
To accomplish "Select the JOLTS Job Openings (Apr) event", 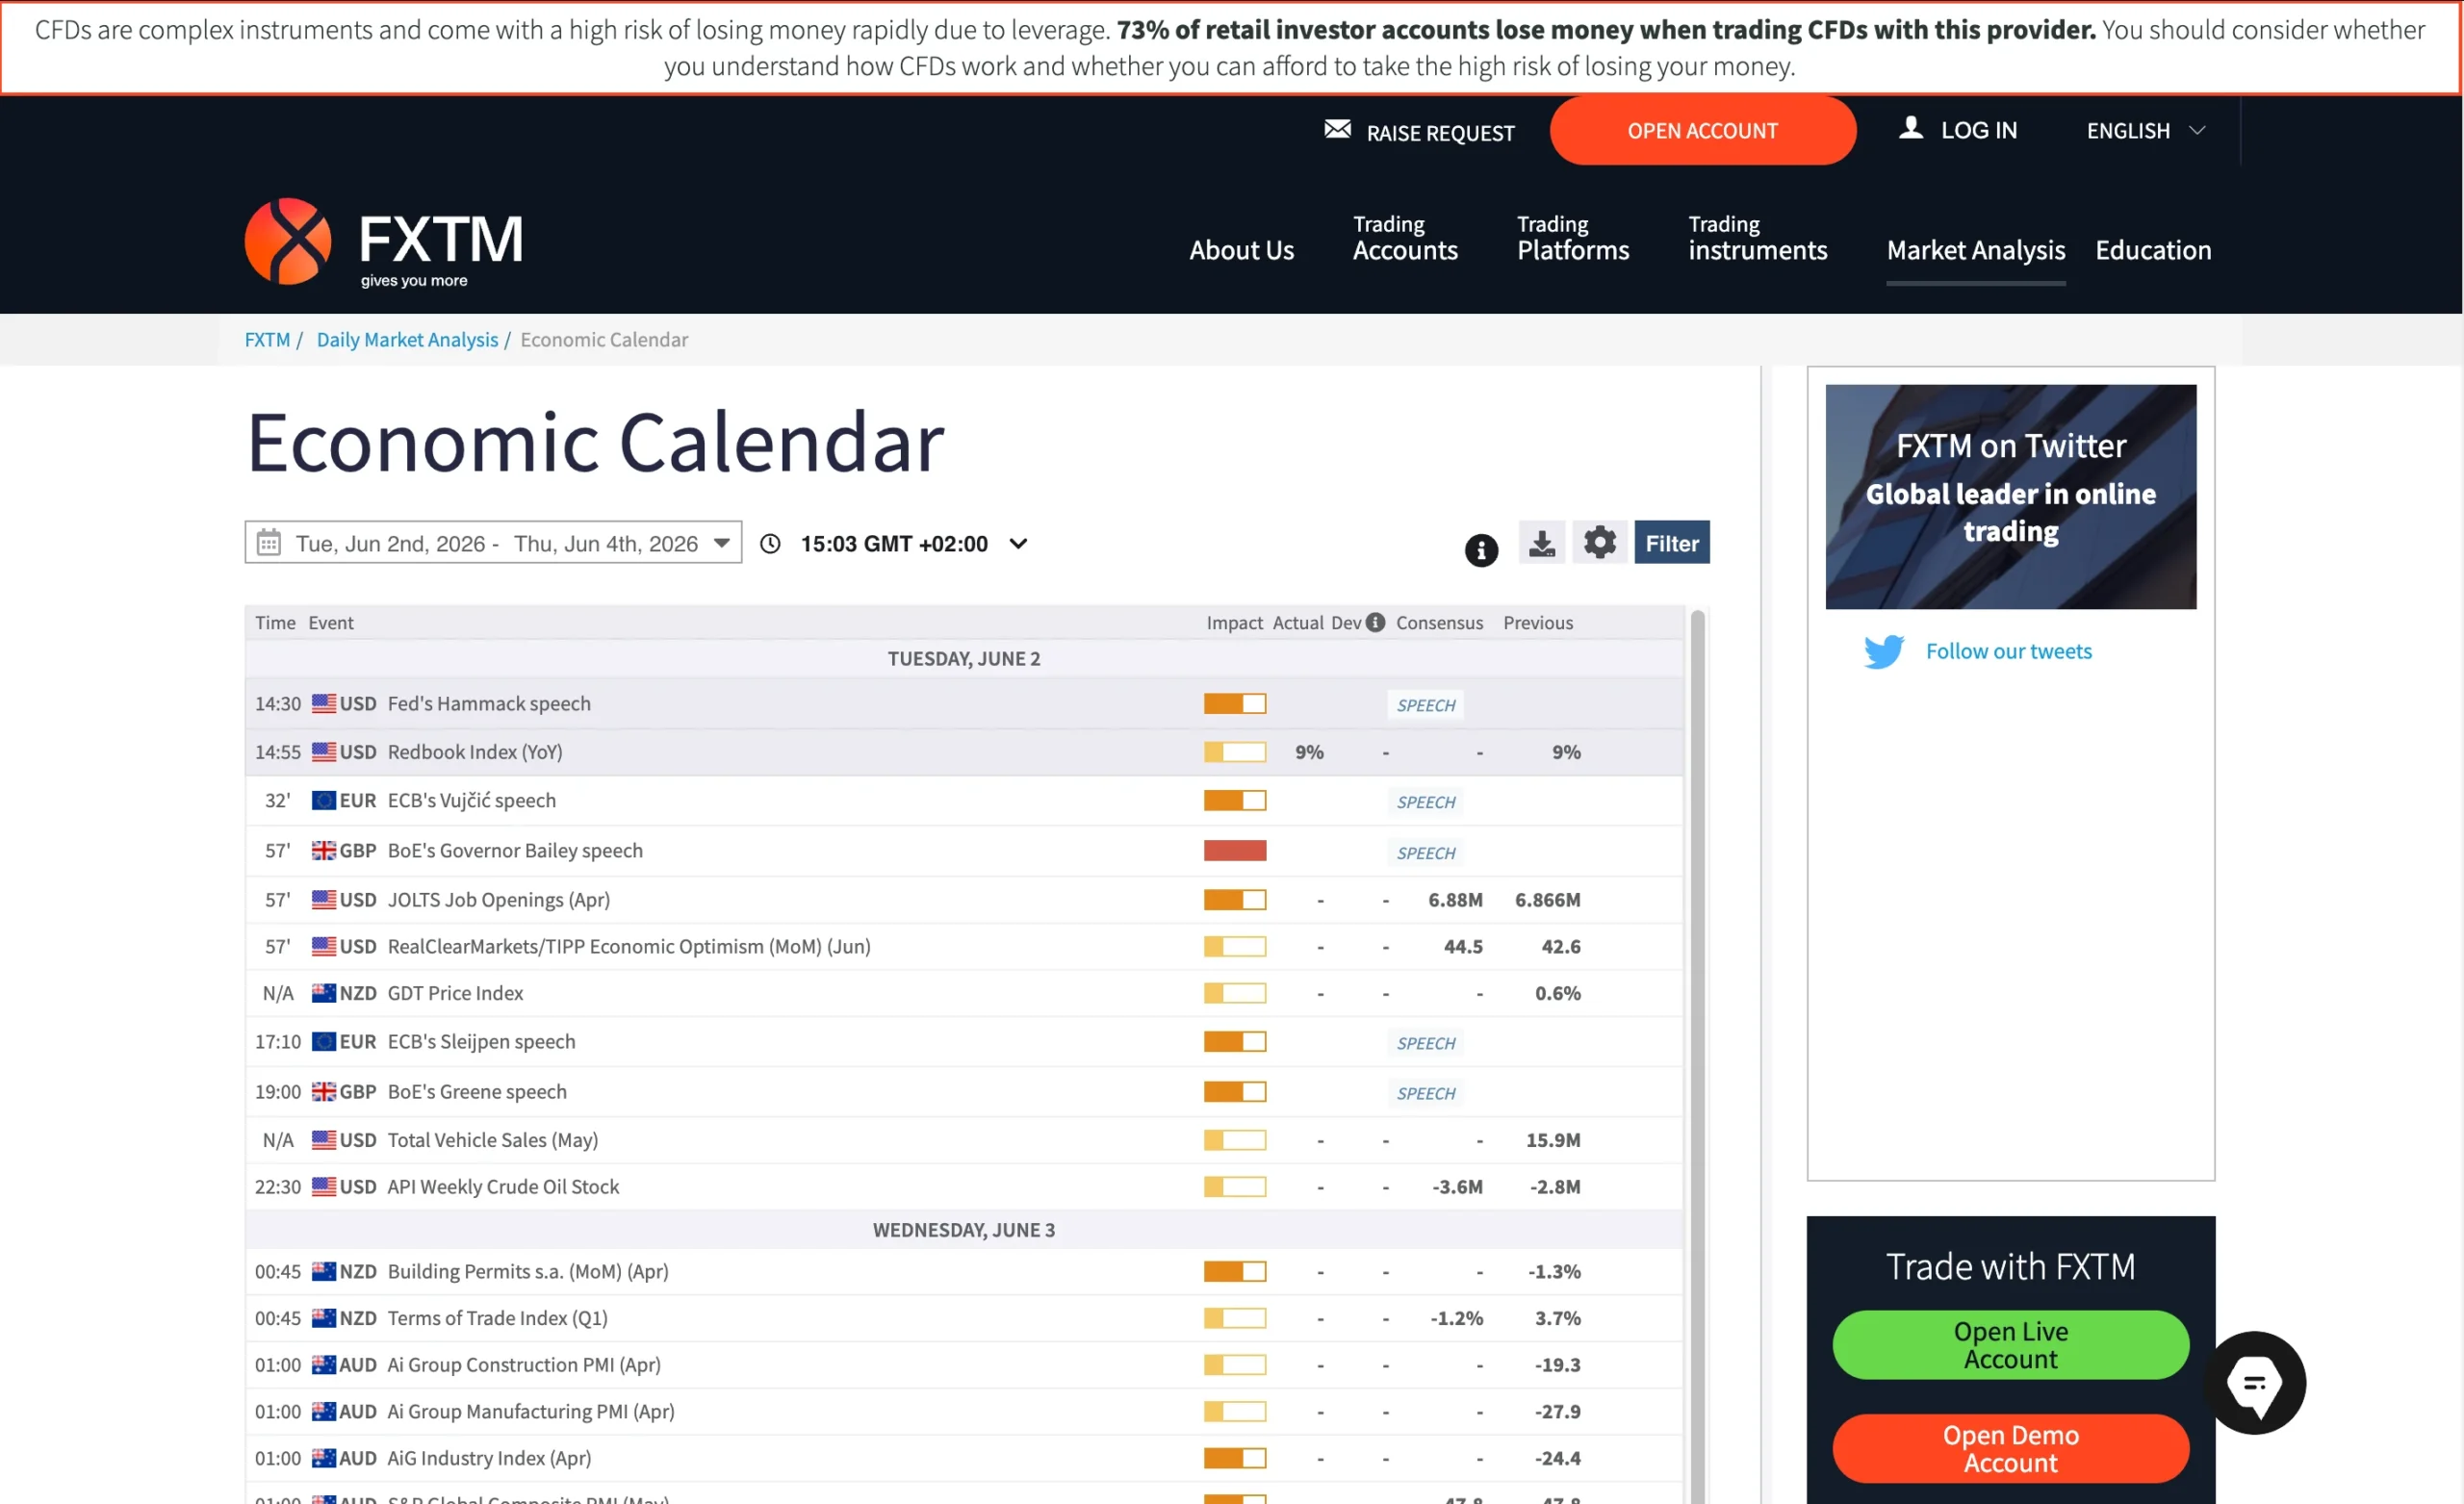I will [x=964, y=900].
